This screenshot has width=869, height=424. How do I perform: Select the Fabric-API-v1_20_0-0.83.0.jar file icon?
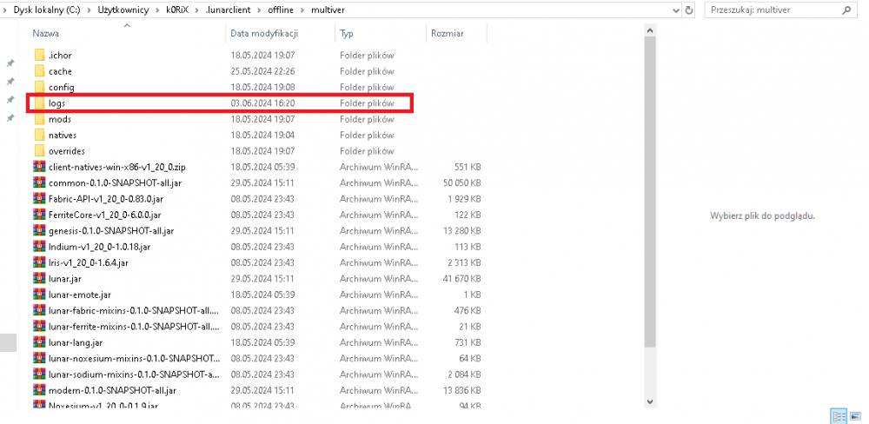tap(39, 199)
